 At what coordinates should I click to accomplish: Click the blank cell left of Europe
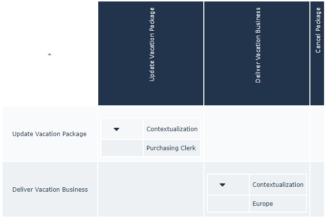228,204
